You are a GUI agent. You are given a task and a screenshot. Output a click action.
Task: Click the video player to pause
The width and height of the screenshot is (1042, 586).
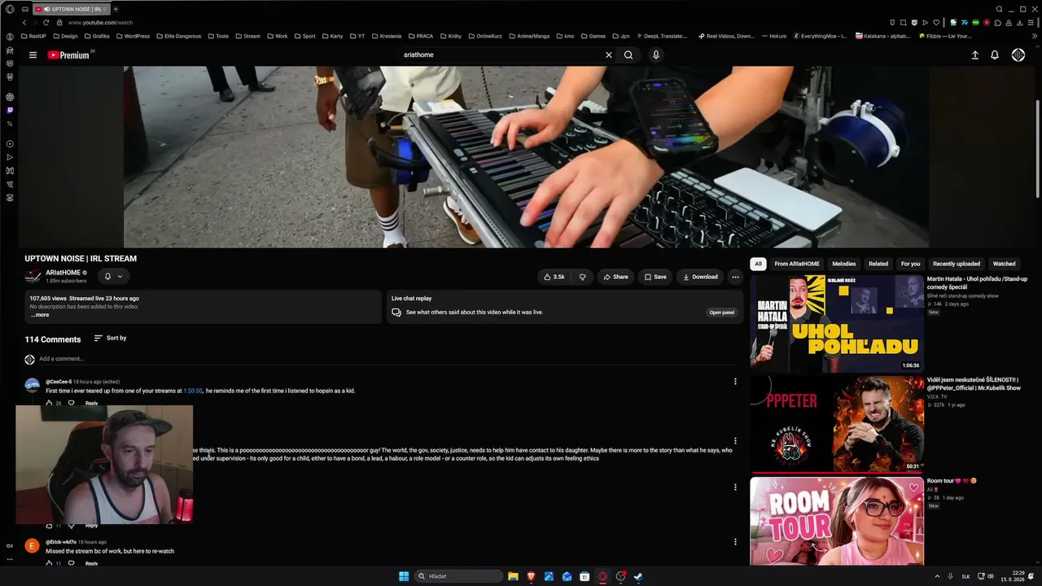point(526,156)
